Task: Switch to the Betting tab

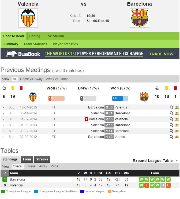Action: (x=35, y=36)
